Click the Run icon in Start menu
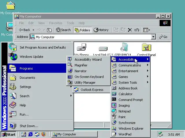 (x=13, y=114)
